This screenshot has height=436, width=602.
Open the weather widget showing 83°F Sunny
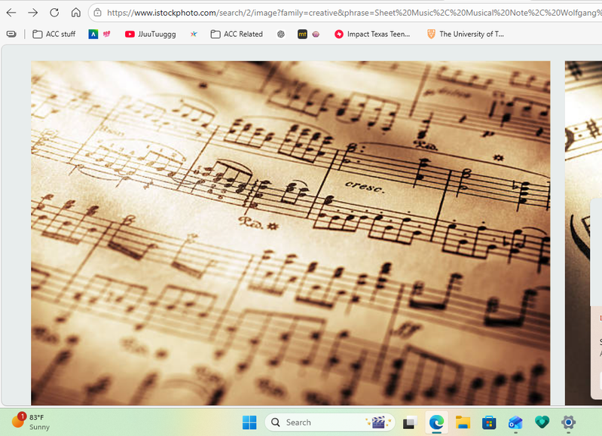pyautogui.click(x=31, y=422)
